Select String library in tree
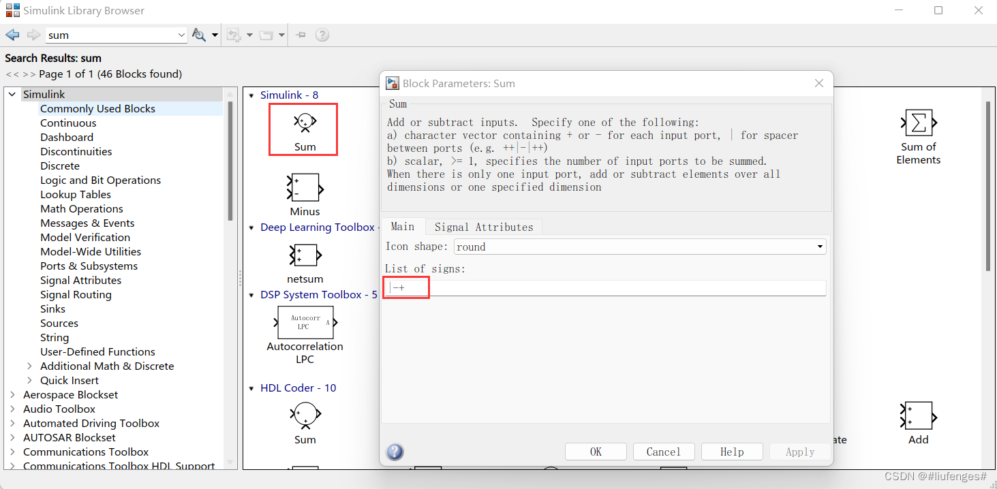The width and height of the screenshot is (997, 489). point(55,338)
